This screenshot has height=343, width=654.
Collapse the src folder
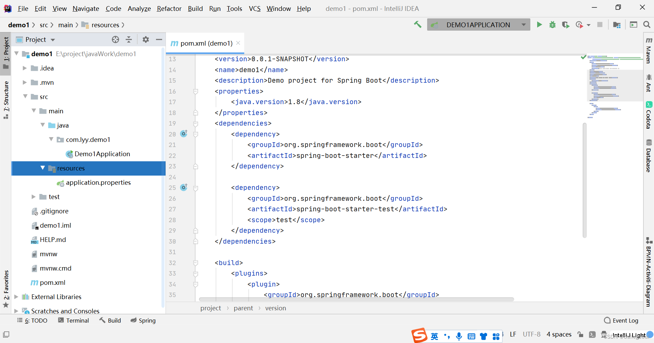point(25,96)
